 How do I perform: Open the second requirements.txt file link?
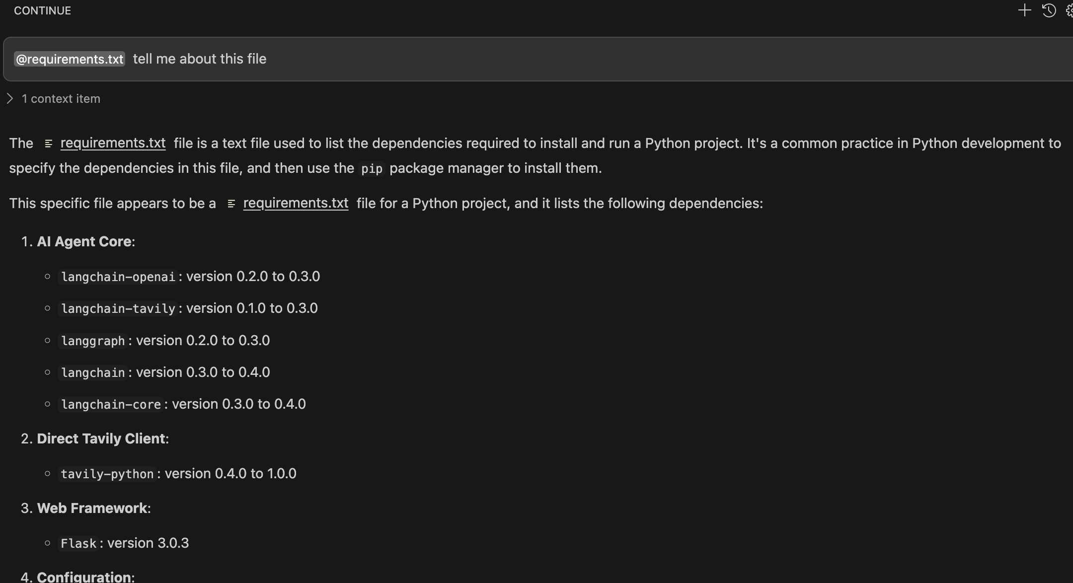point(296,203)
